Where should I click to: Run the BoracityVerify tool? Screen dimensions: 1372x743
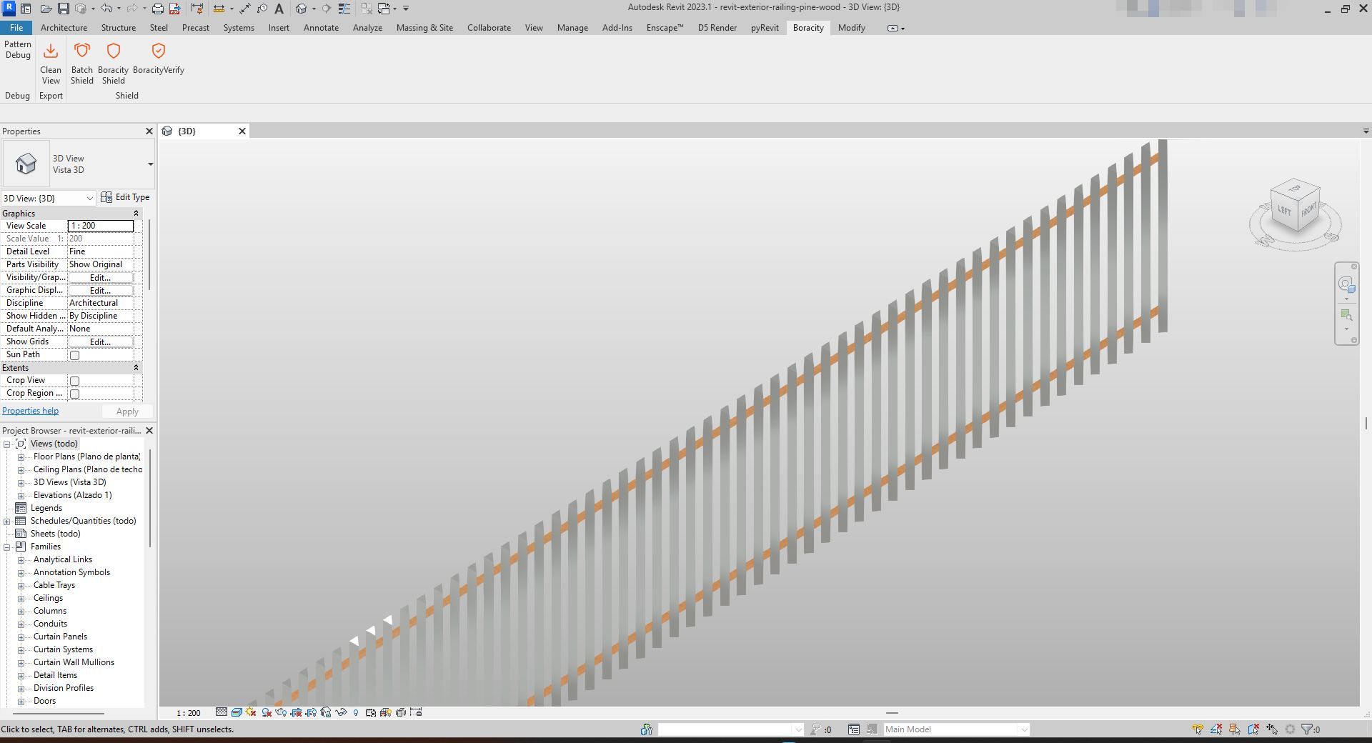159,59
